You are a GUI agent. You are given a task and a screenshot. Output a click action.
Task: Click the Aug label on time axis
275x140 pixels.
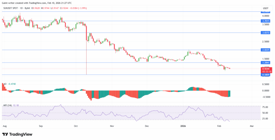point(5,126)
